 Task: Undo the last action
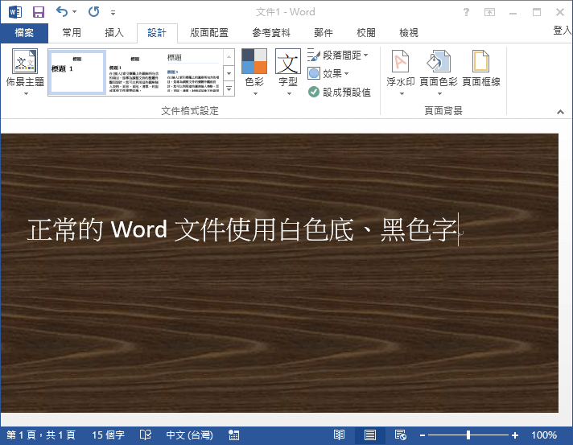click(62, 12)
